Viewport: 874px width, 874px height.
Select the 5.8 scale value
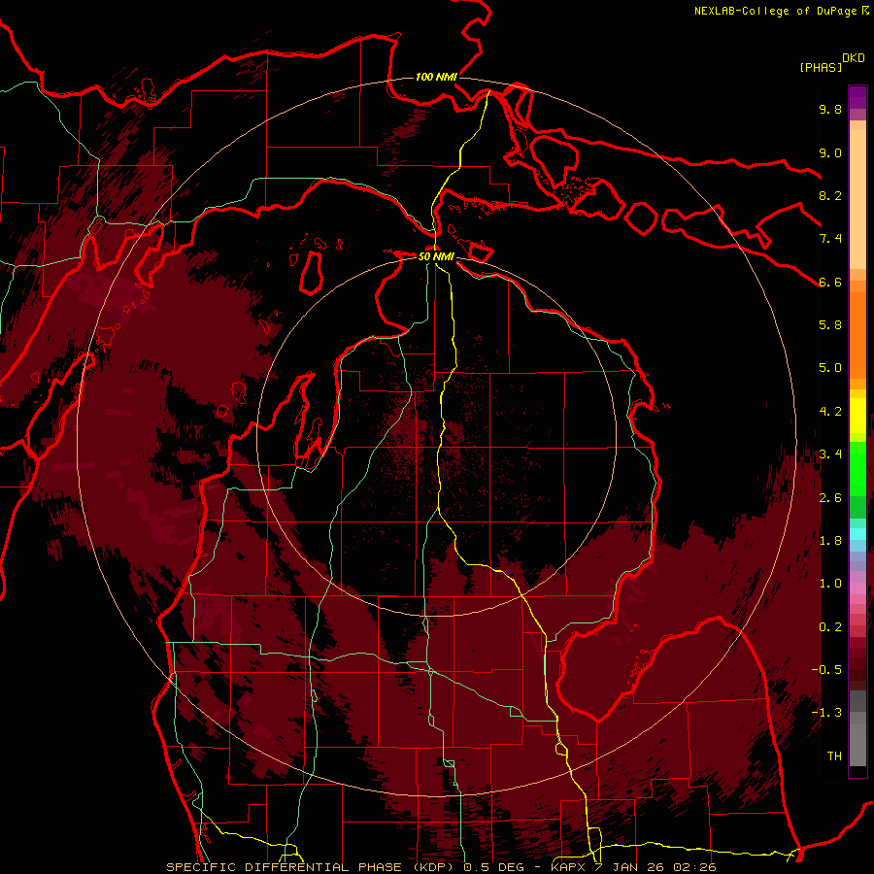[x=830, y=325]
